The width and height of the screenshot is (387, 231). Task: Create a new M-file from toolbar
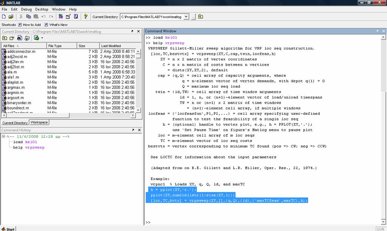click(x=4, y=17)
